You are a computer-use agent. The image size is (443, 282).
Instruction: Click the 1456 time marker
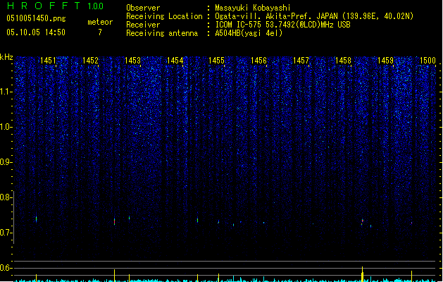(x=258, y=60)
